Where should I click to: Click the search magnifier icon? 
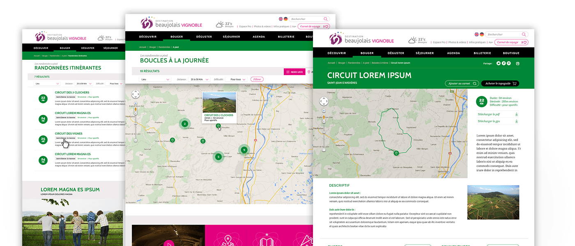click(x=523, y=34)
